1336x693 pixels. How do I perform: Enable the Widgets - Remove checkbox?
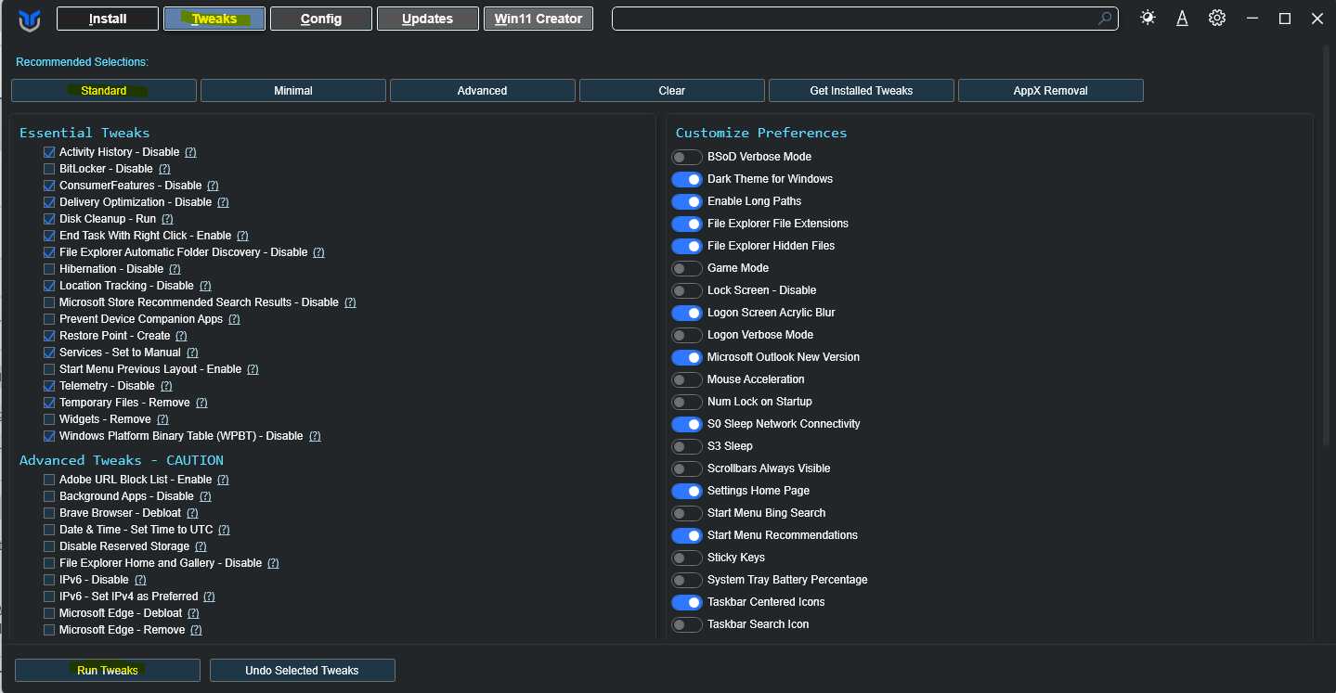pyautogui.click(x=49, y=419)
